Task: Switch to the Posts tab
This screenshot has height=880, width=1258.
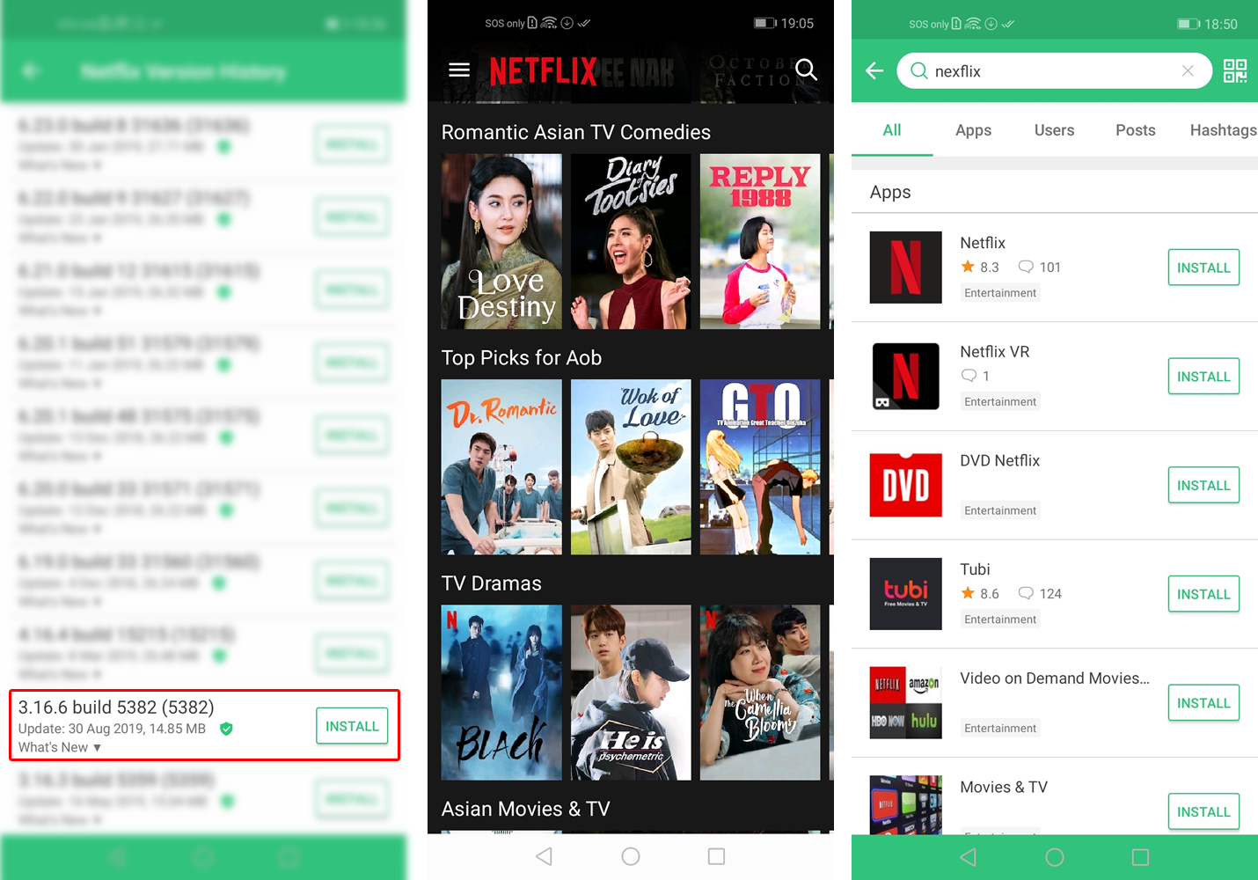Action: point(1136,130)
